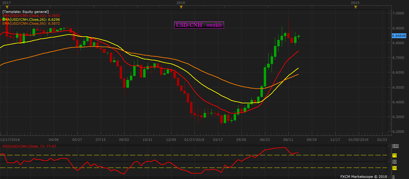Select the Template: Equity general label

(x=26, y=12)
